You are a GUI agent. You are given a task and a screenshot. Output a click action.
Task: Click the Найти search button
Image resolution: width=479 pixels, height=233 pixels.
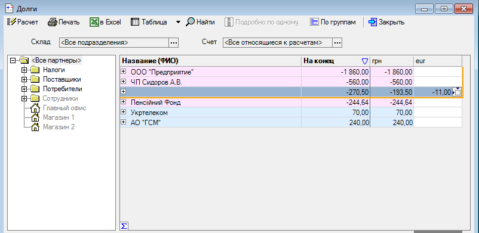[201, 22]
